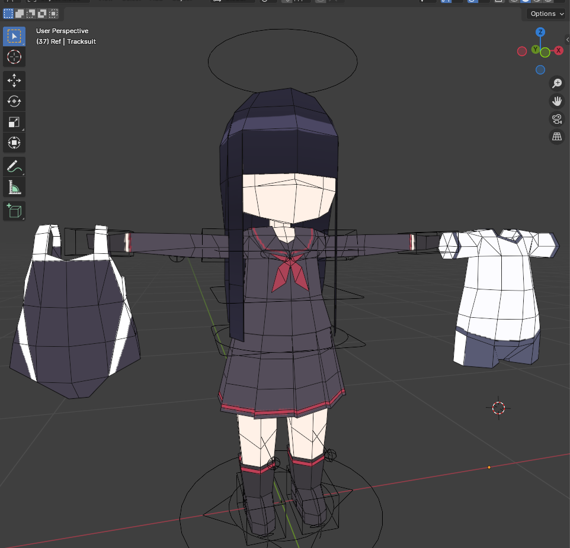Click the Y axis on navigation gizmo

pyautogui.click(x=535, y=49)
